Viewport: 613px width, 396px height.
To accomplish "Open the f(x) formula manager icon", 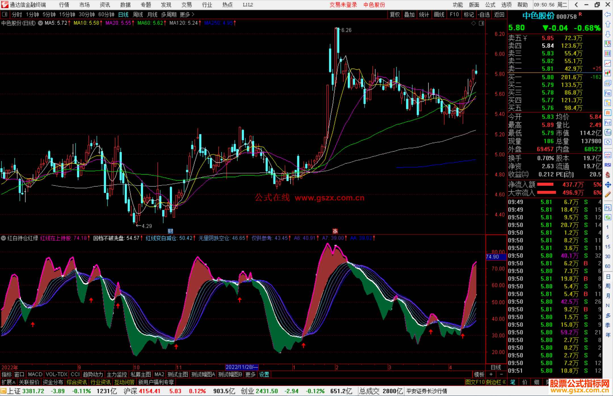I will pyautogui.click(x=608, y=132).
